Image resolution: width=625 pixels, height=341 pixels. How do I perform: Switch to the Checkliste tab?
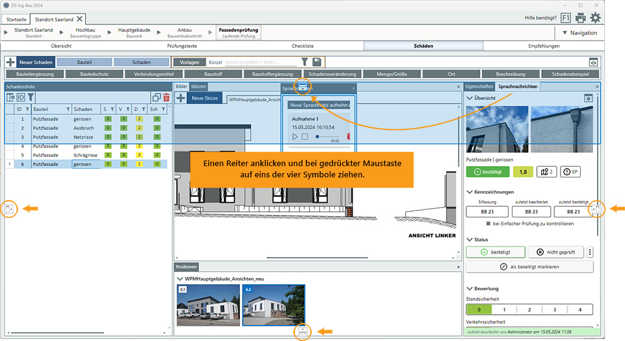(302, 46)
